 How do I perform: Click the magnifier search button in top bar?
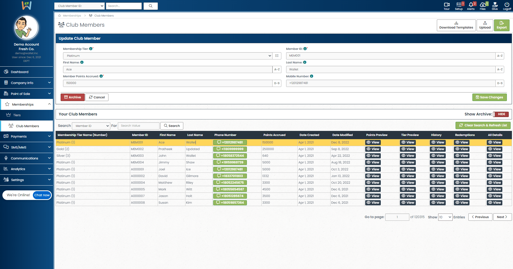coord(151,6)
